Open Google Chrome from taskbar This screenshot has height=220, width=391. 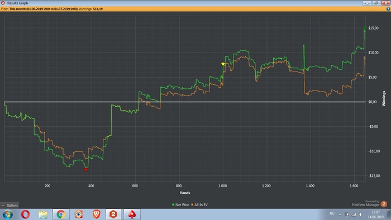pyautogui.click(x=61, y=214)
